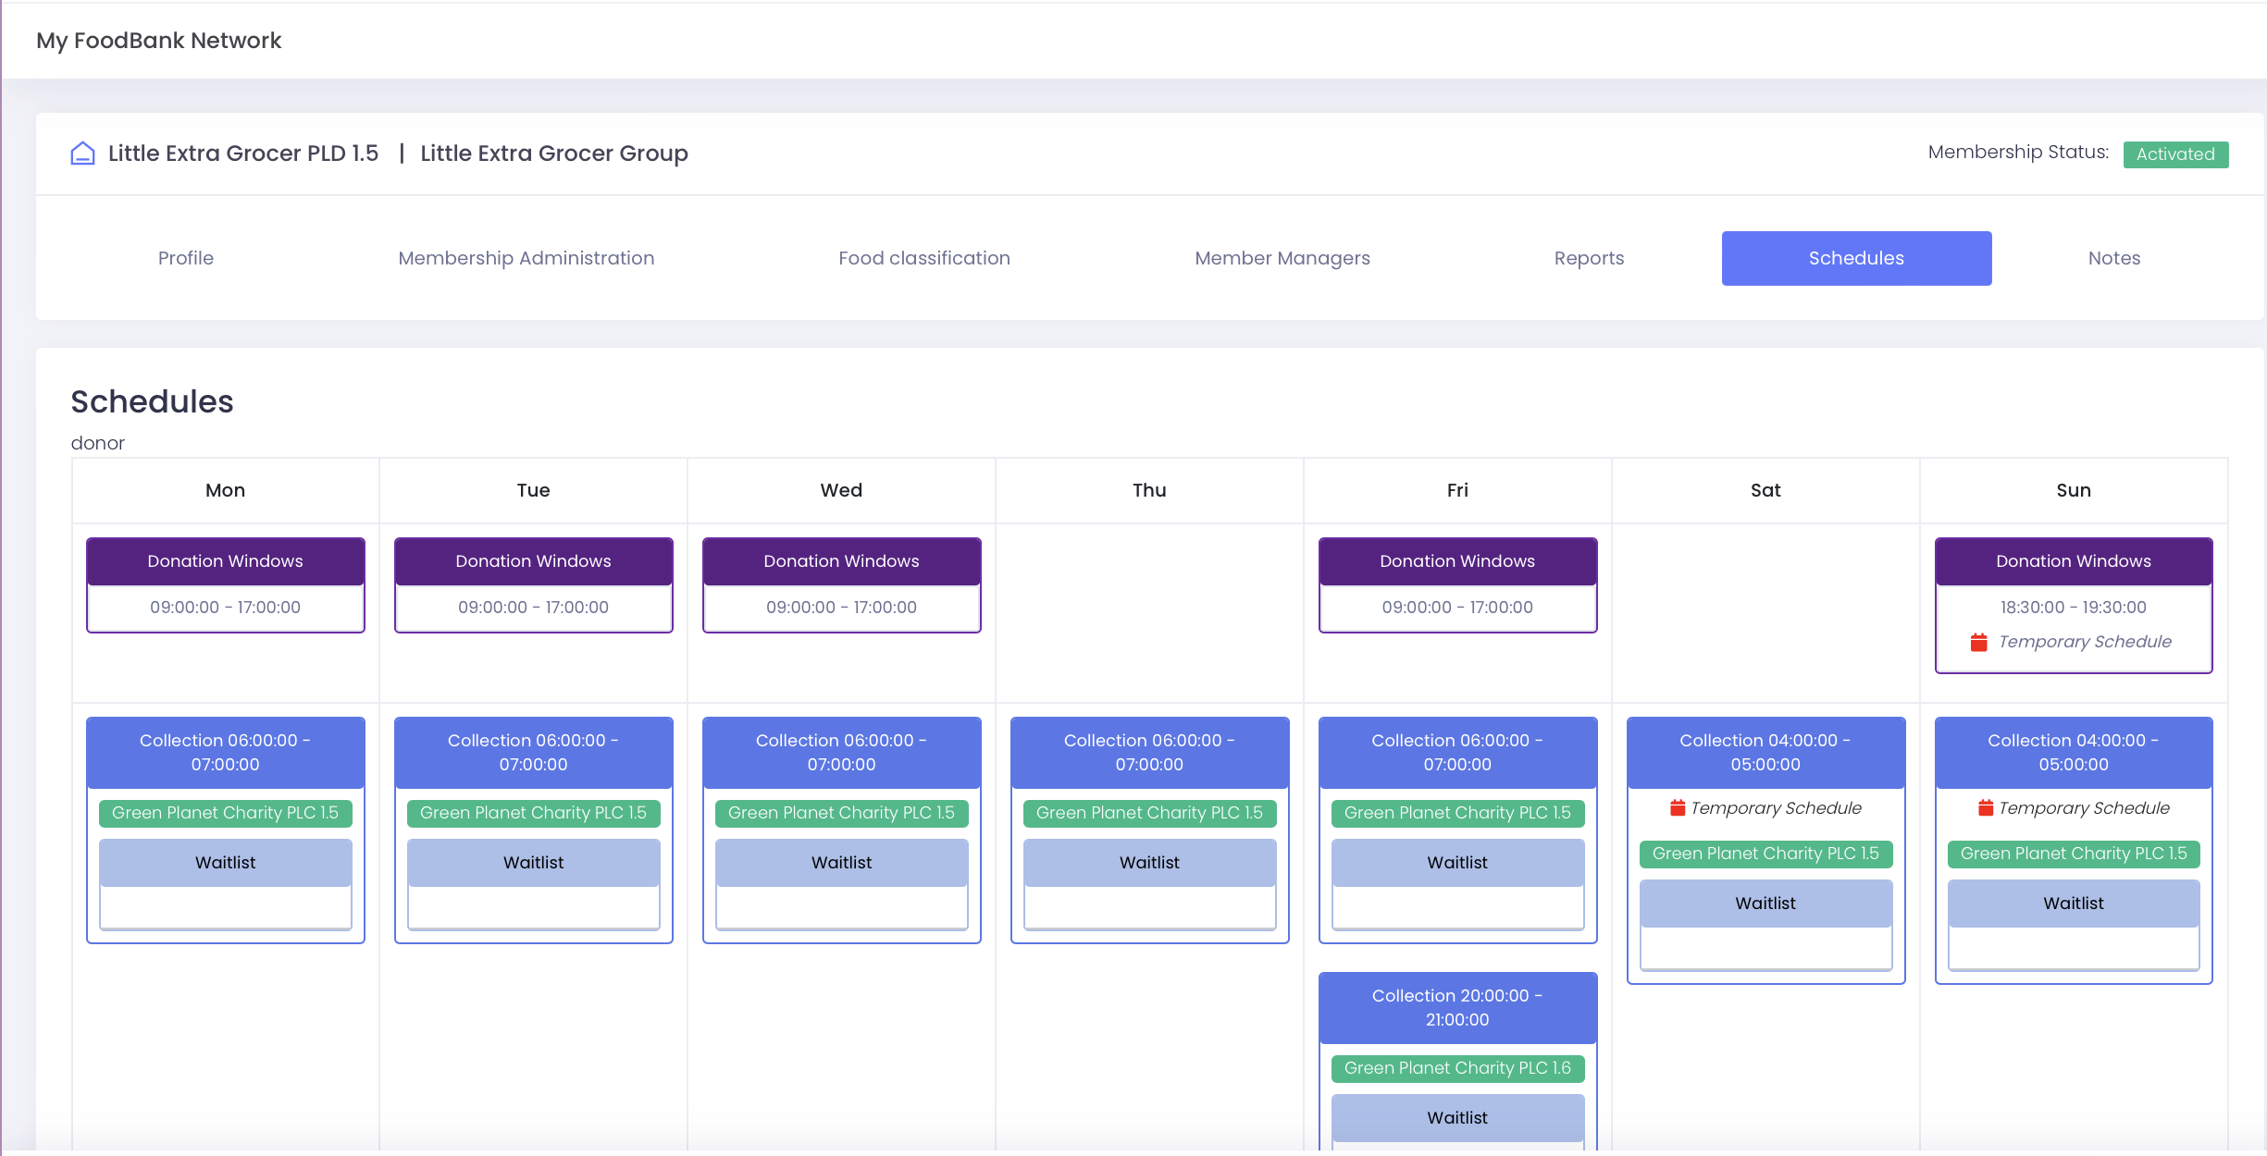Click Sunday donation window red calendar icon
The height and width of the screenshot is (1156, 2267).
1978,642
